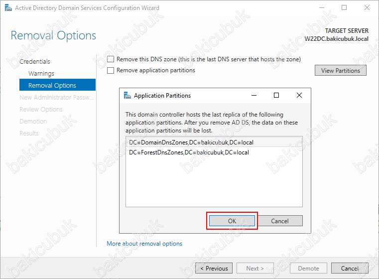The image size is (379, 279).
Task: Minimize the Configuration Wizard window
Action: [321, 8]
